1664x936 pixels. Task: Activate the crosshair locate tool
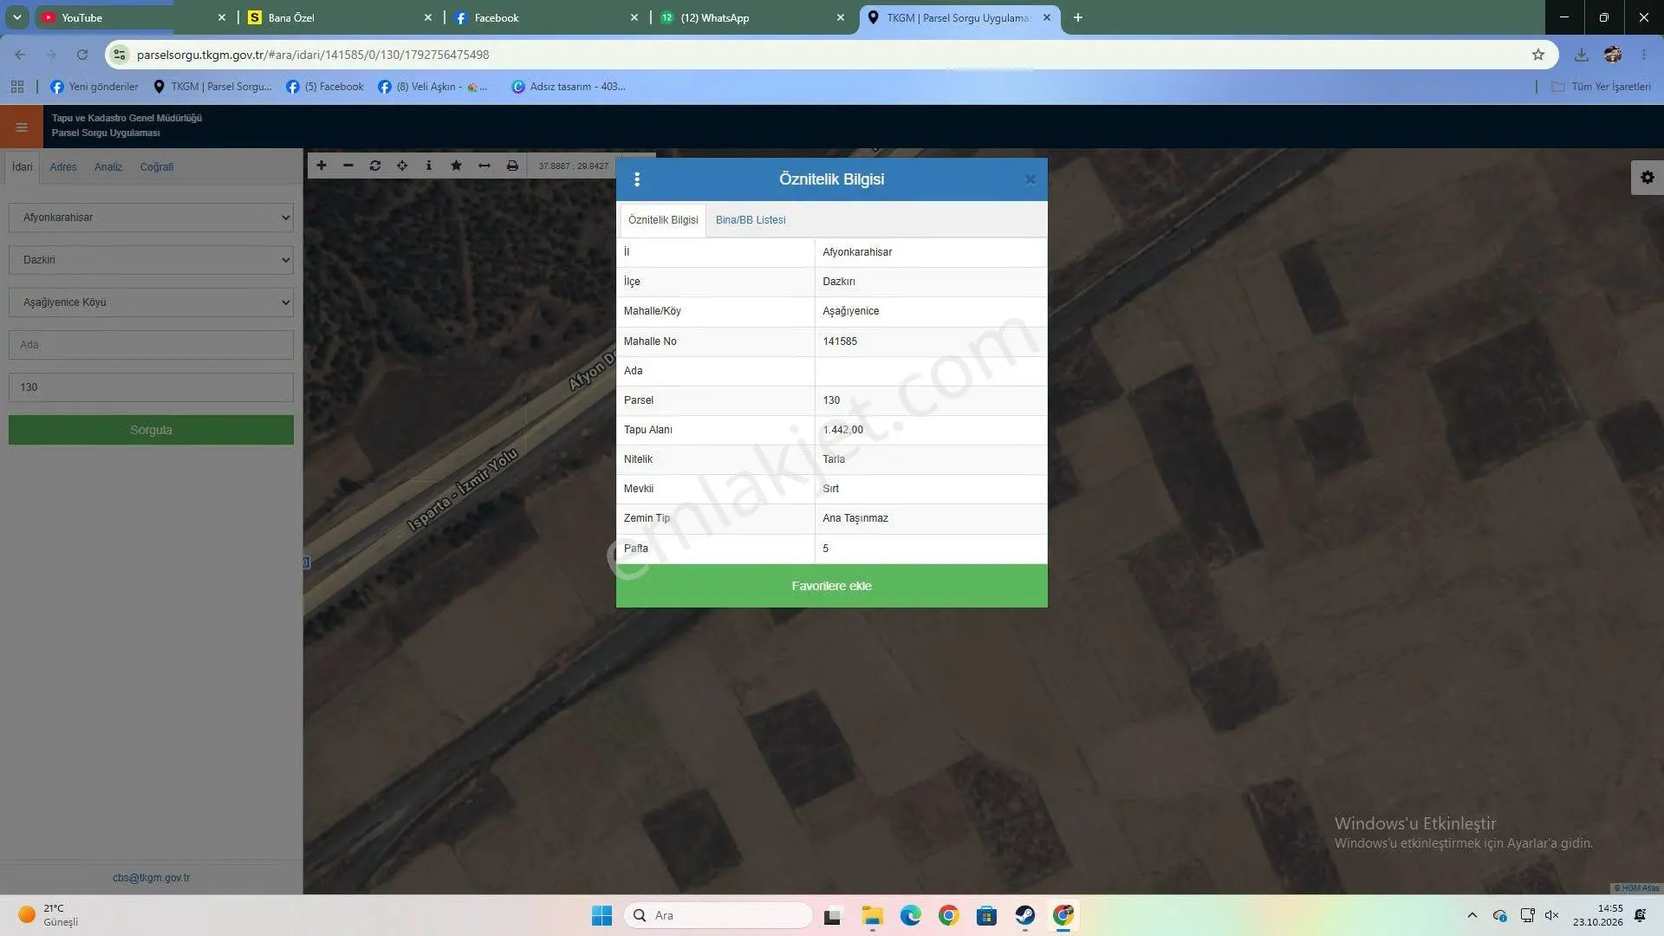pyautogui.click(x=402, y=166)
